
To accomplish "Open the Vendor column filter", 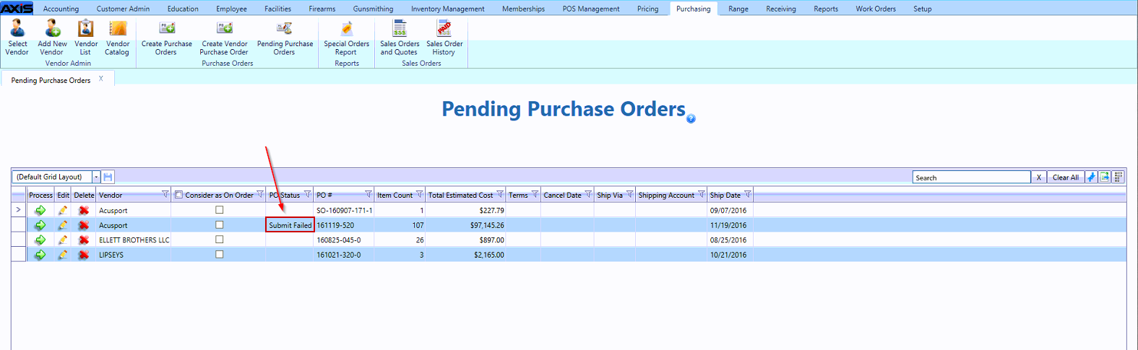I will 165,194.
